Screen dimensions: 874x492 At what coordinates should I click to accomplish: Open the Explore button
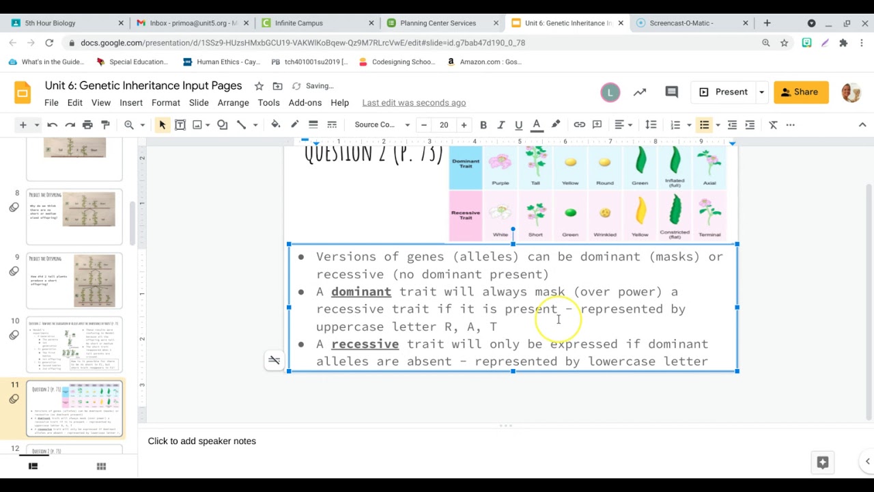823,463
